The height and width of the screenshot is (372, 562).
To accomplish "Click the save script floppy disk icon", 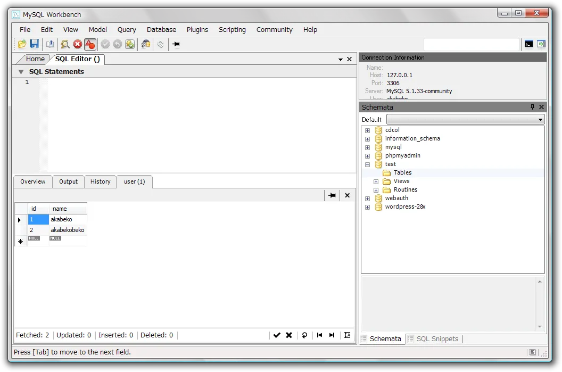I will coord(34,44).
